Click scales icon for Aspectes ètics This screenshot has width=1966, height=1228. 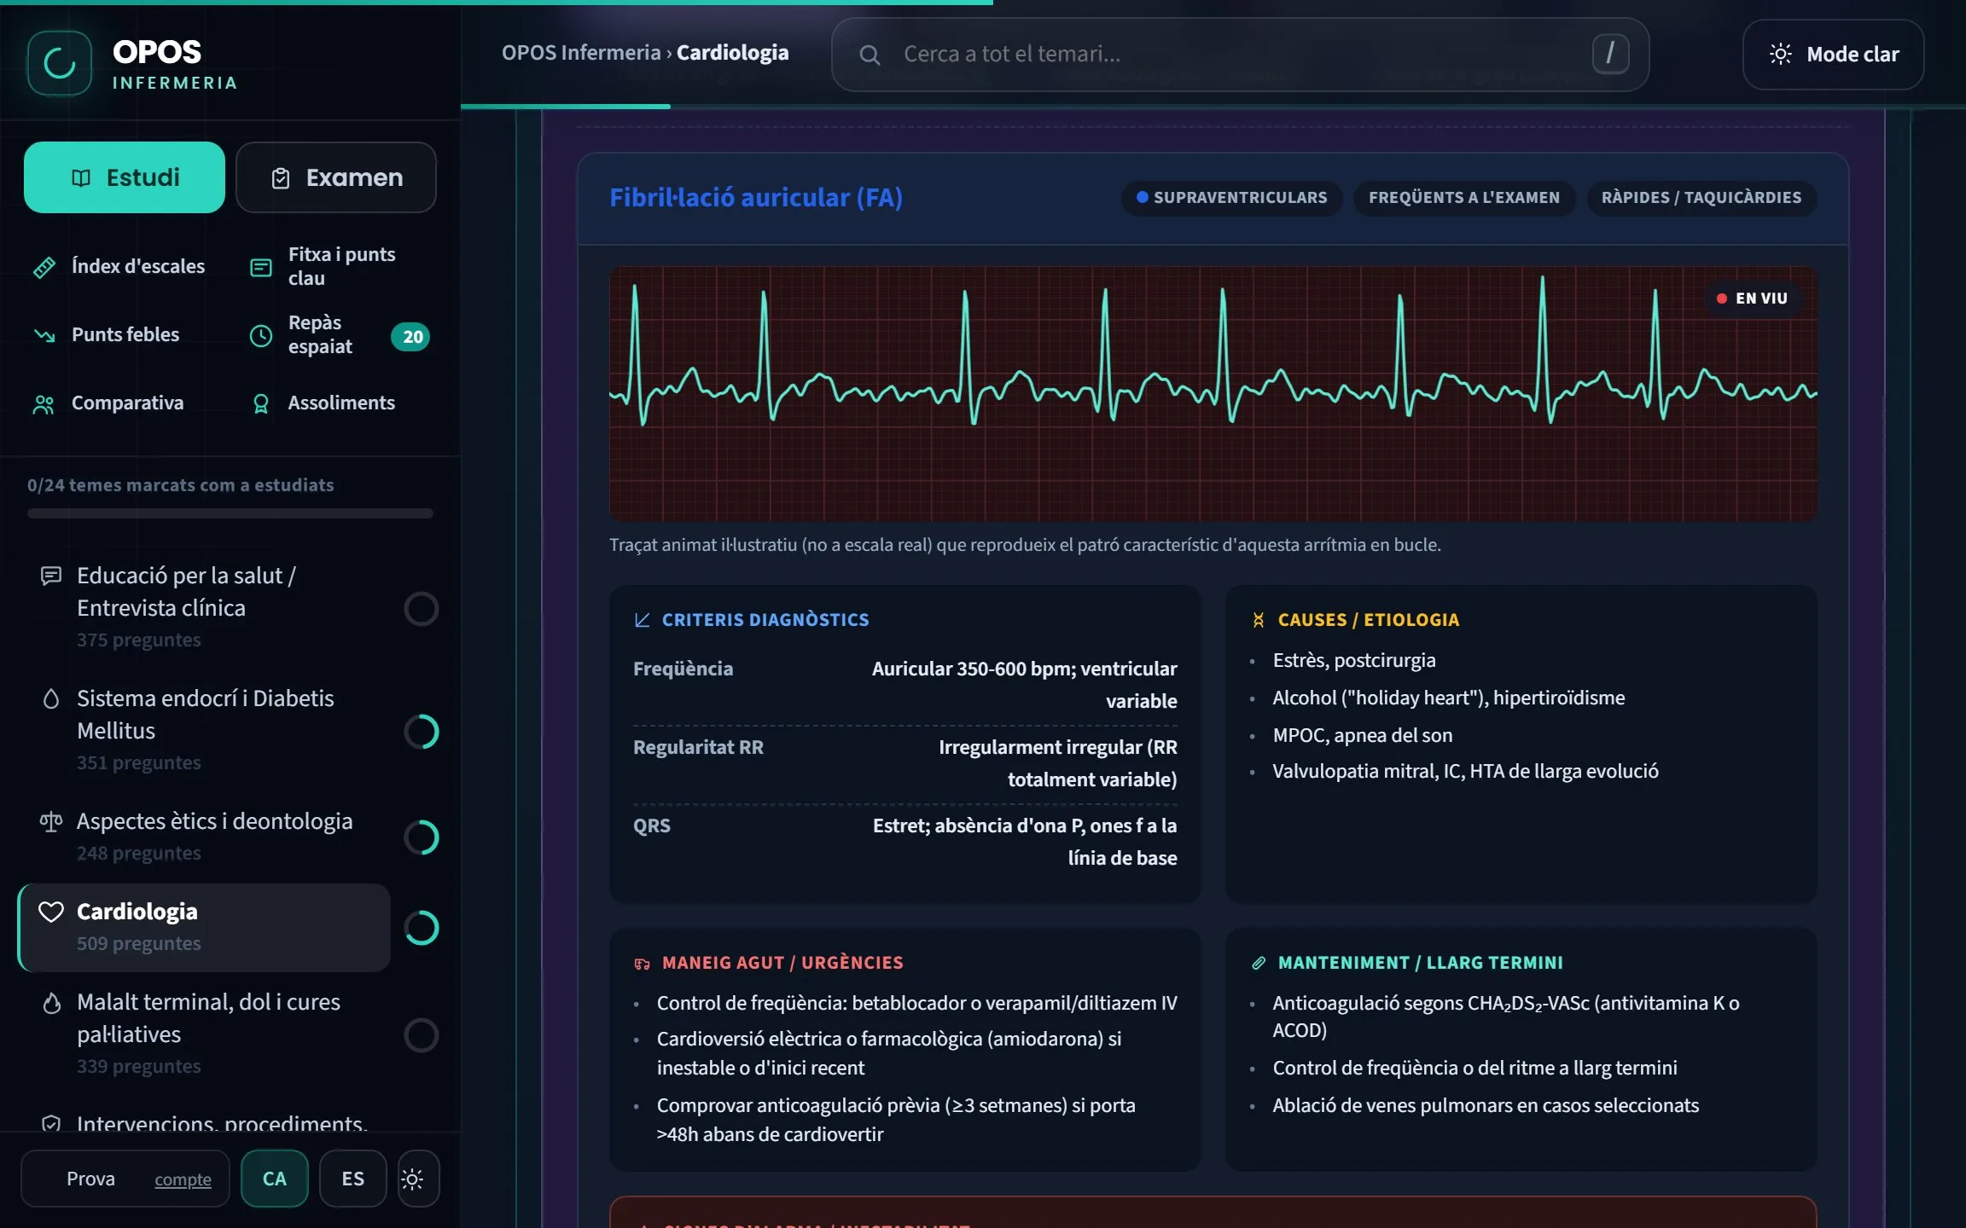pos(51,822)
